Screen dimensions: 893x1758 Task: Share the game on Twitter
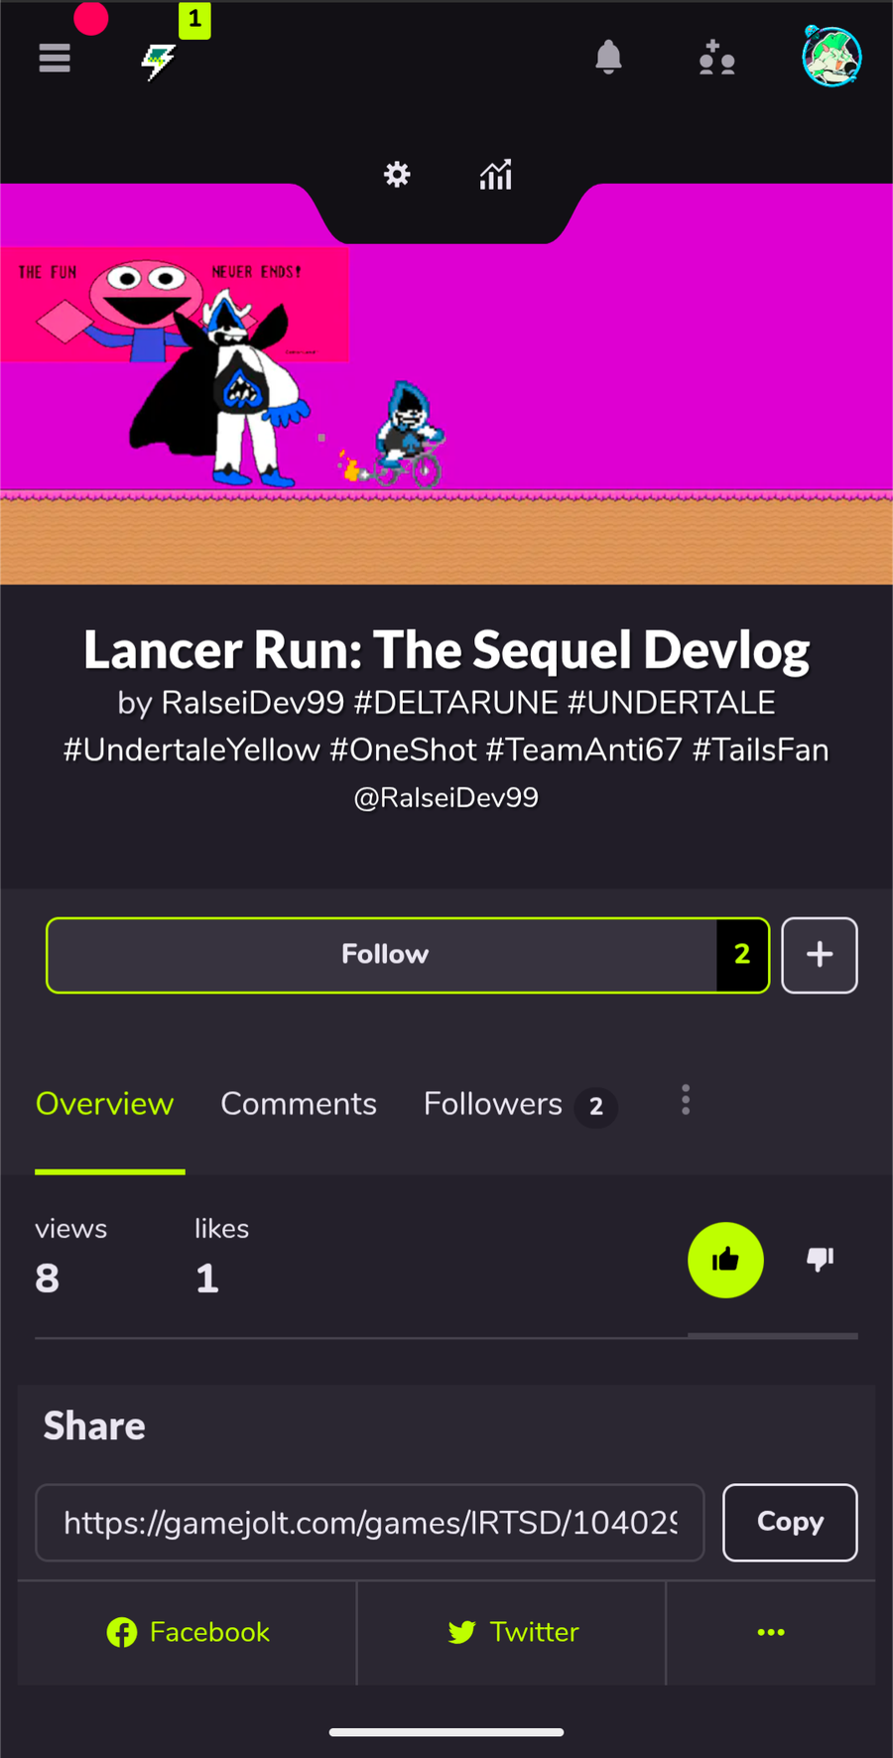(x=513, y=1632)
